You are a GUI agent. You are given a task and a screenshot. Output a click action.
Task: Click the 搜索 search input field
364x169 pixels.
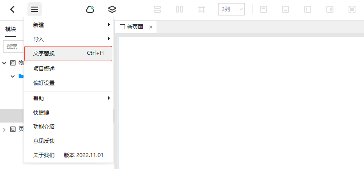14,46
